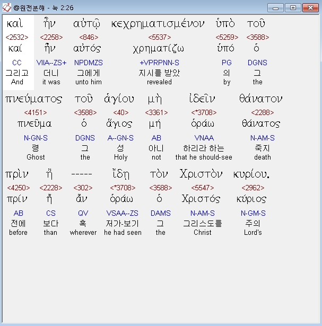
Task: Click the English gloss 'death'
Action: 263,157
